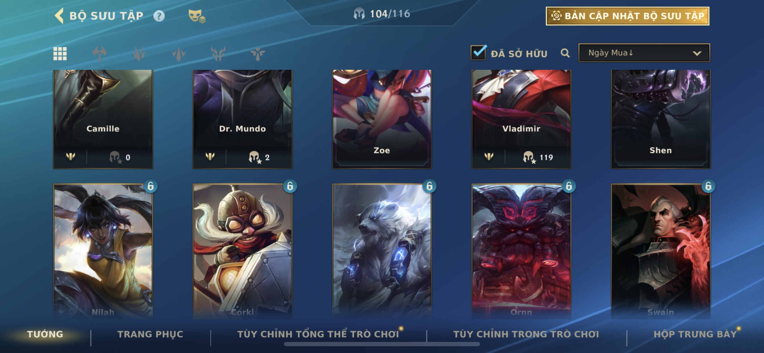Open the Ngày Mua sort dropdown

click(644, 53)
